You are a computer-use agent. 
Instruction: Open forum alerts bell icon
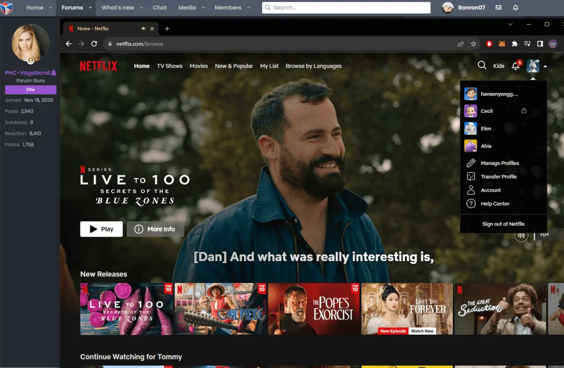pyautogui.click(x=515, y=7)
